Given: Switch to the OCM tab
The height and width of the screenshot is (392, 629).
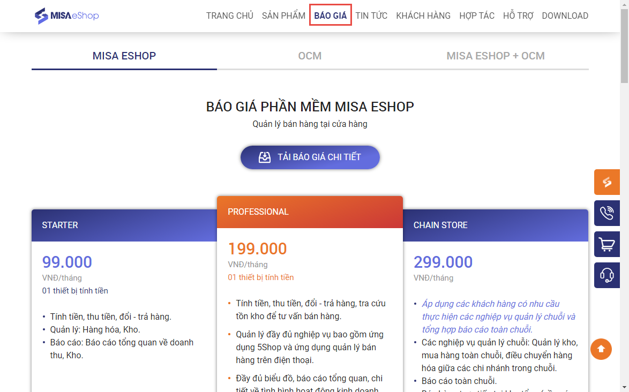Looking at the screenshot, I should point(310,56).
